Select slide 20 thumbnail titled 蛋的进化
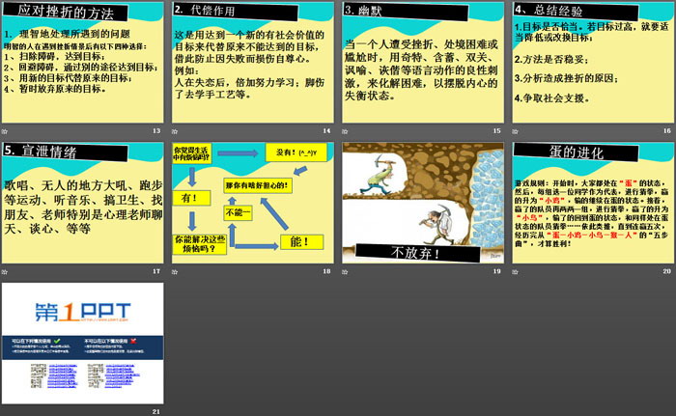Screen dimensions: 676x416 coord(593,203)
